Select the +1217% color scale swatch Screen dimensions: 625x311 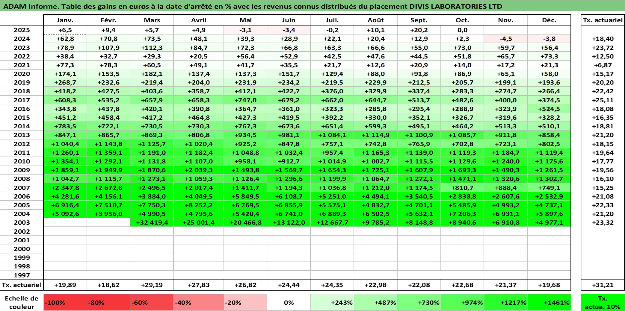tap(506, 302)
